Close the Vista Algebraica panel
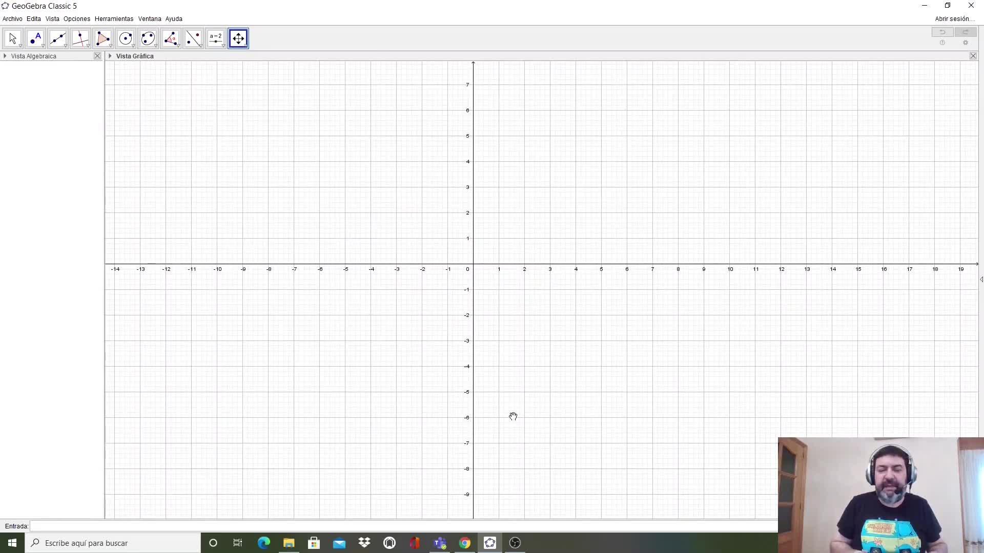 coord(97,56)
